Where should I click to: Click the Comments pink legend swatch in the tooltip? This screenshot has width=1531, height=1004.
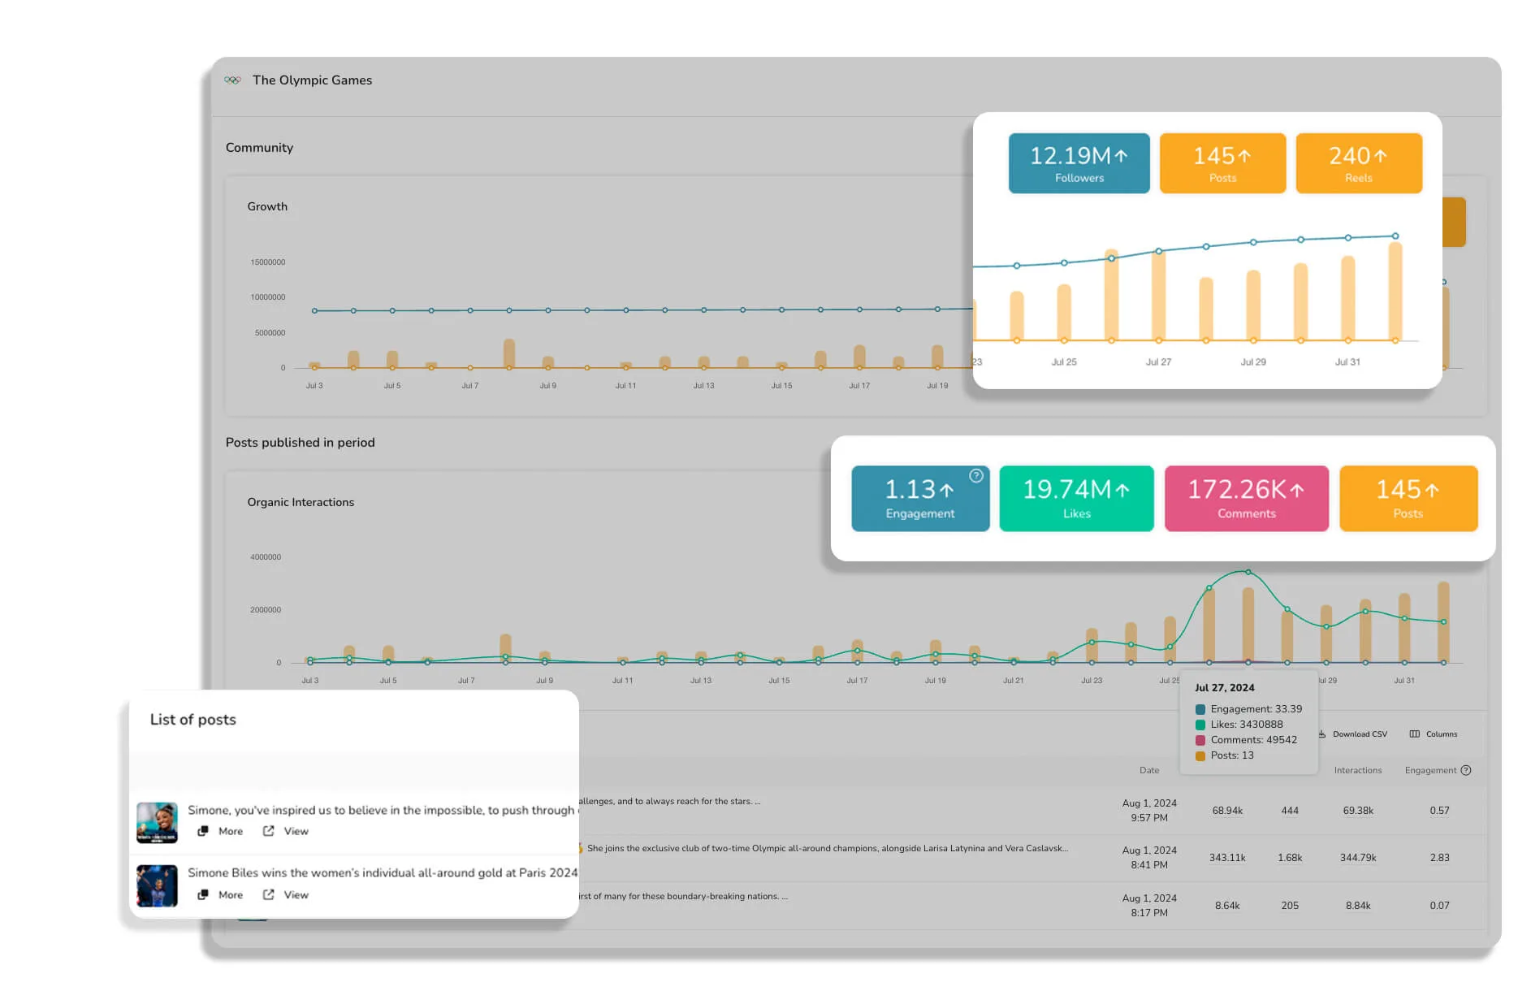pyautogui.click(x=1200, y=740)
